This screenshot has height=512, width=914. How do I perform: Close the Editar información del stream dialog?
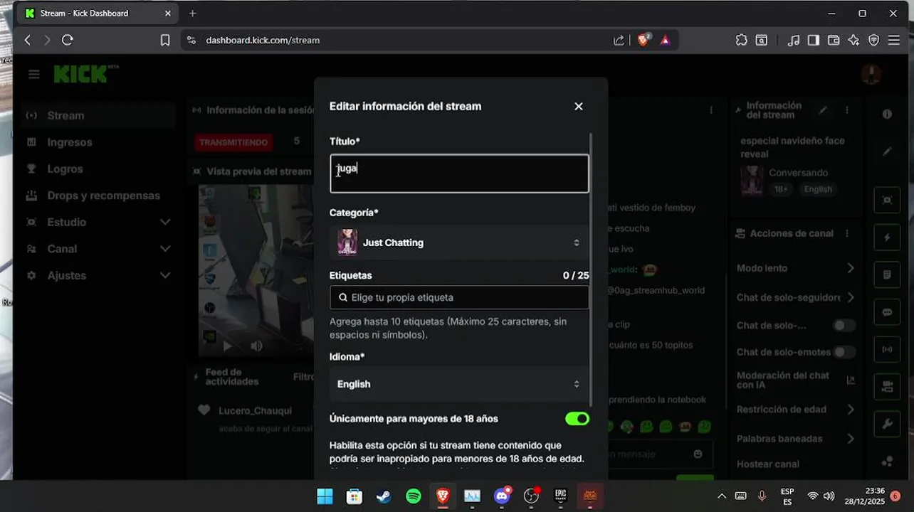(578, 106)
